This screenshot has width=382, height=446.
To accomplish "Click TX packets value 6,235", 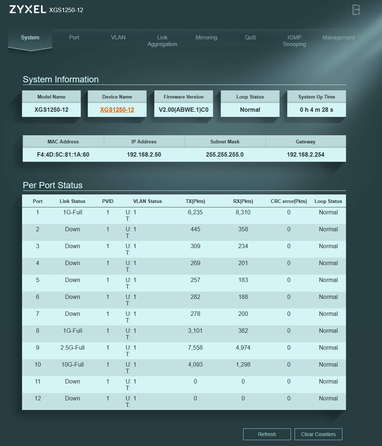I will pos(195,212).
